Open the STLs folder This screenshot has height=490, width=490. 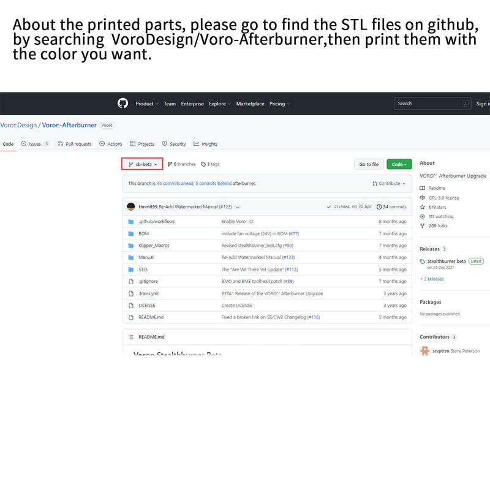[143, 269]
